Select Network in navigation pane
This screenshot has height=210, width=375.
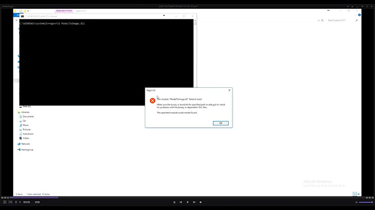26,144
